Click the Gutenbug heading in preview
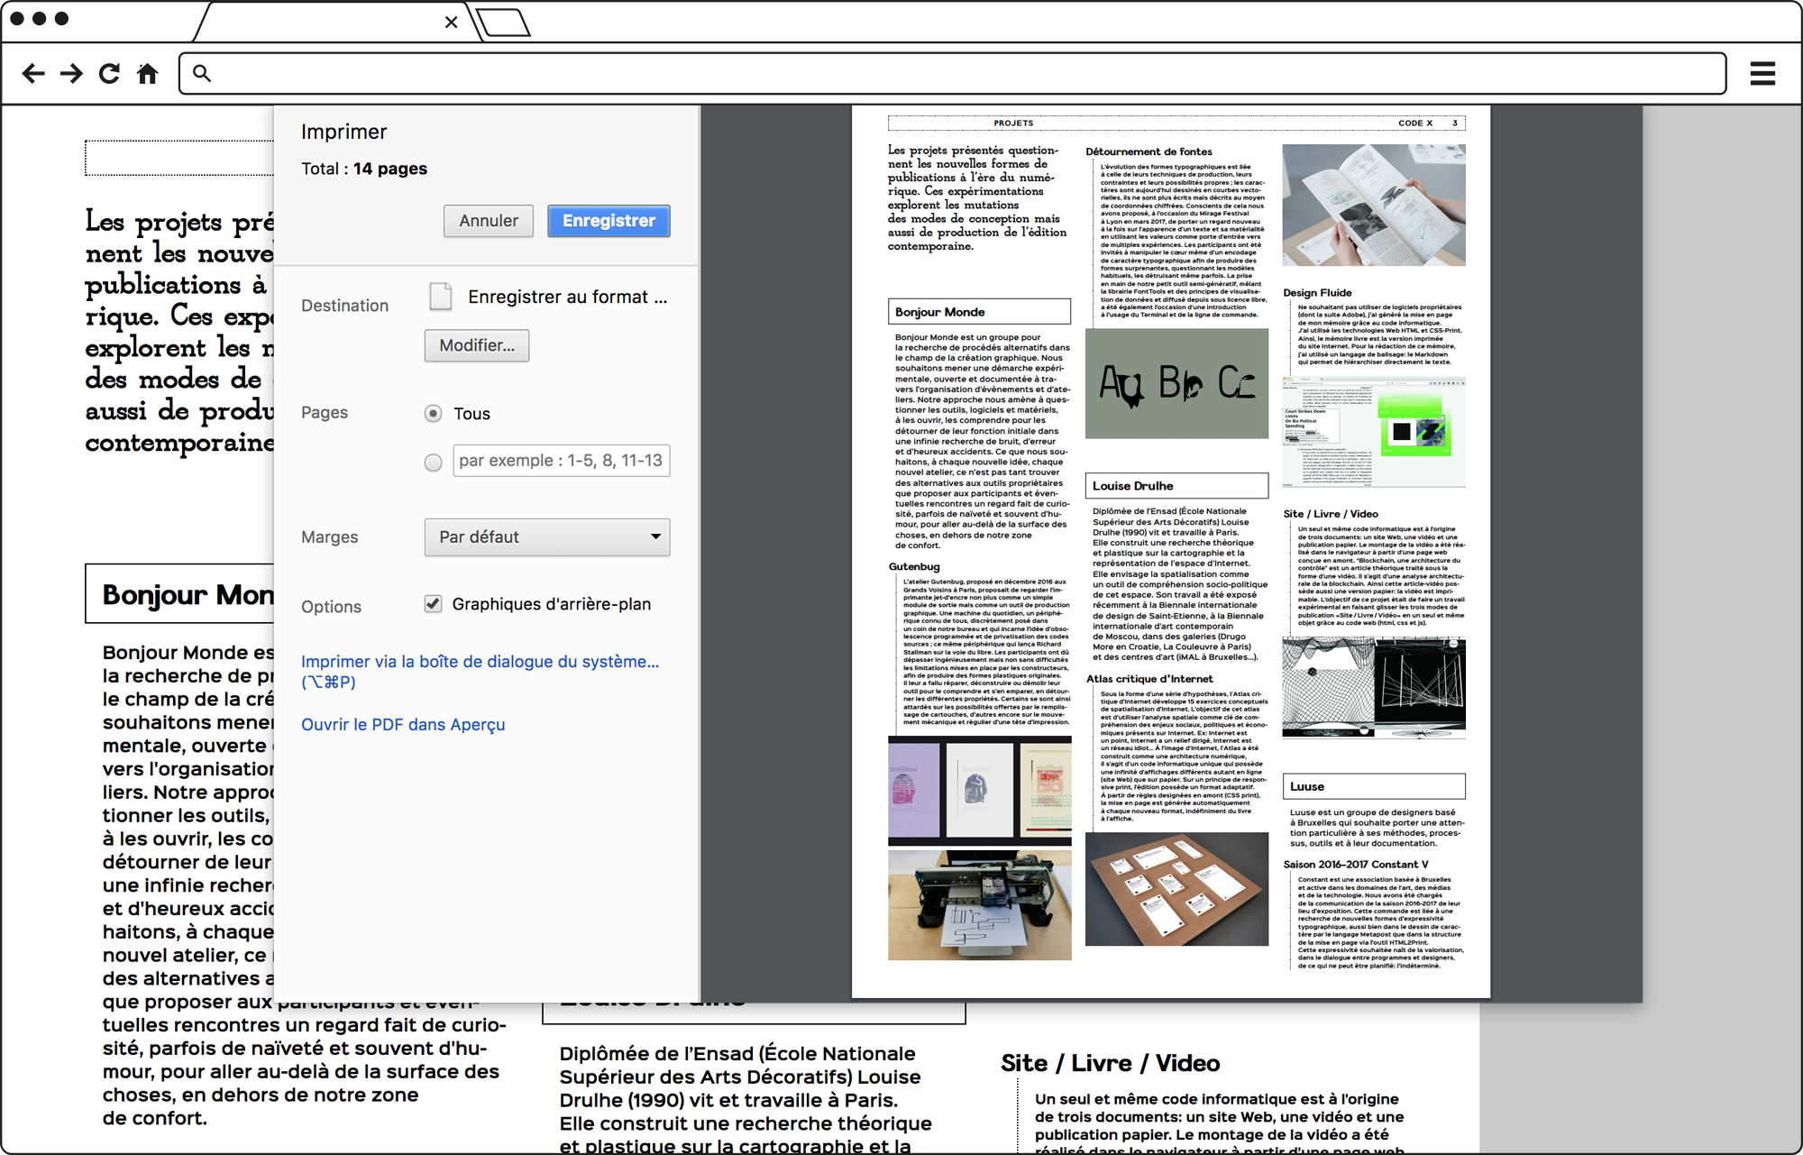Screen dimensions: 1803x1155 [914, 566]
